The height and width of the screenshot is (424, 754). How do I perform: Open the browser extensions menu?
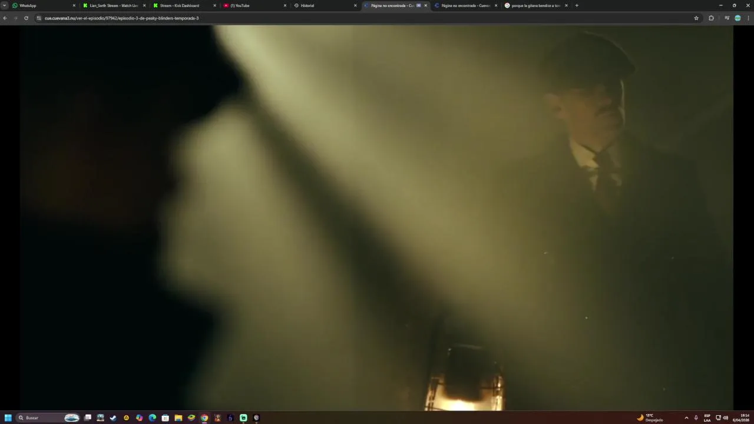pyautogui.click(x=711, y=18)
